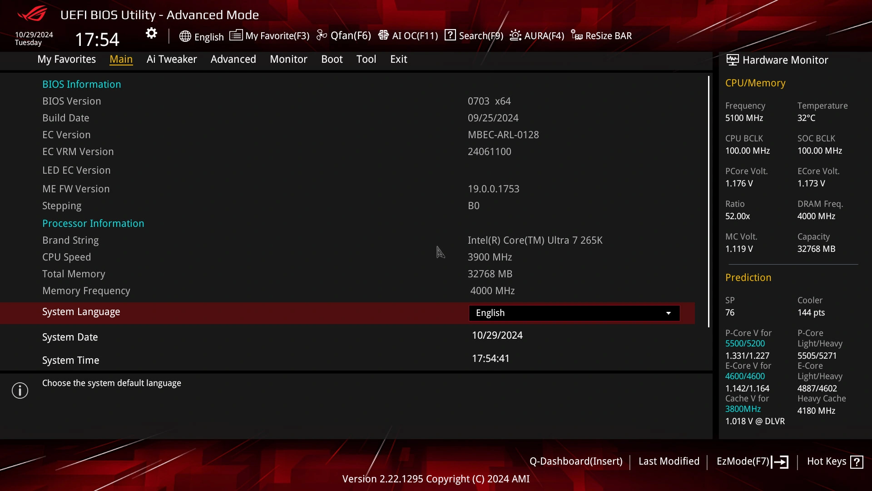Screen dimensions: 872x491
Task: Open Monitor tab menu
Action: click(288, 59)
